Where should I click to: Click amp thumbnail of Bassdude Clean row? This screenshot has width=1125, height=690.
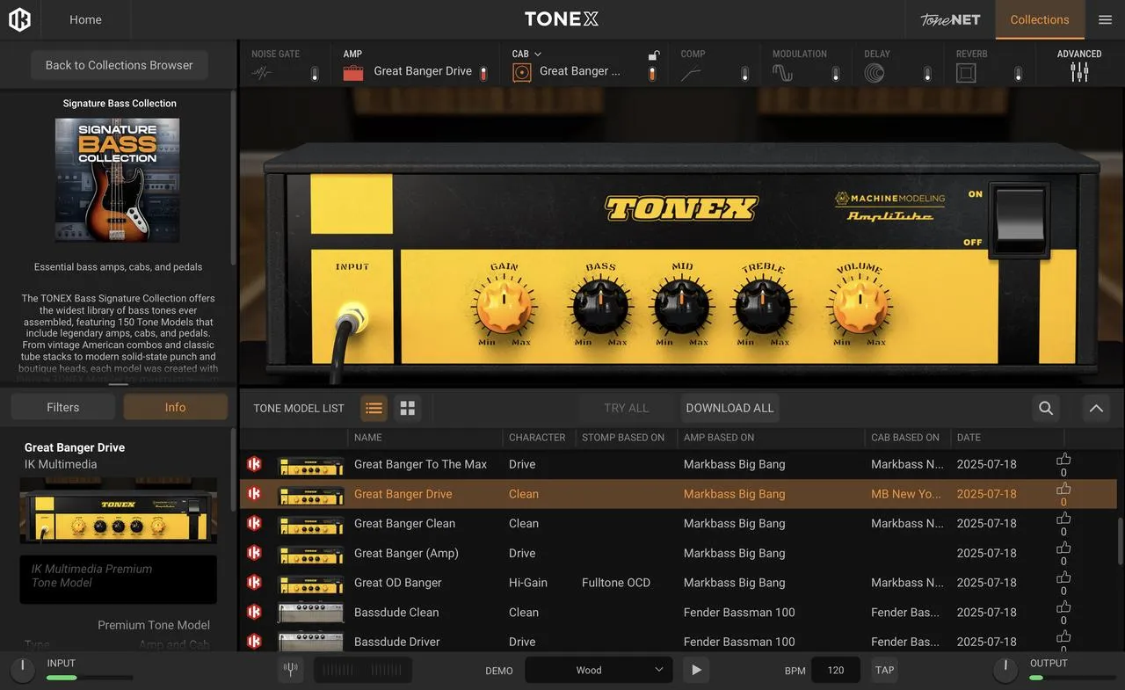point(310,612)
